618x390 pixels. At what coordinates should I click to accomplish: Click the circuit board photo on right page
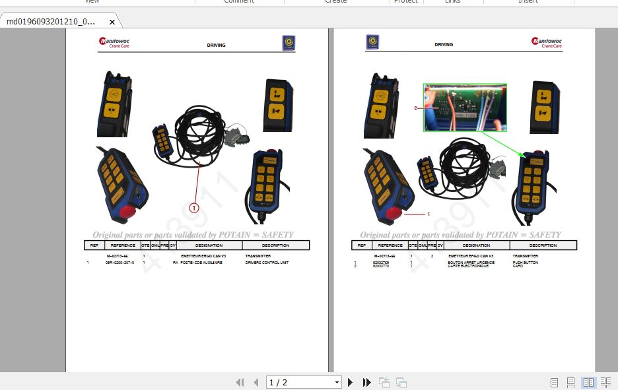465,107
